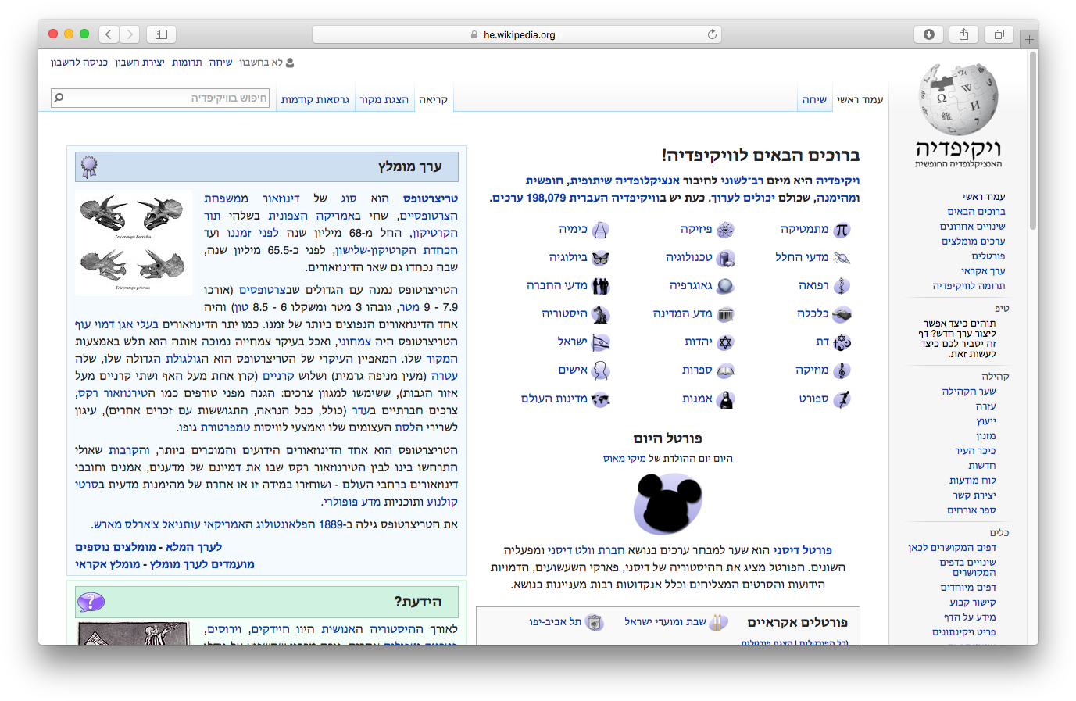The width and height of the screenshot is (1076, 701).
Task: Open a new Safari tab with plus
Action: (1029, 39)
